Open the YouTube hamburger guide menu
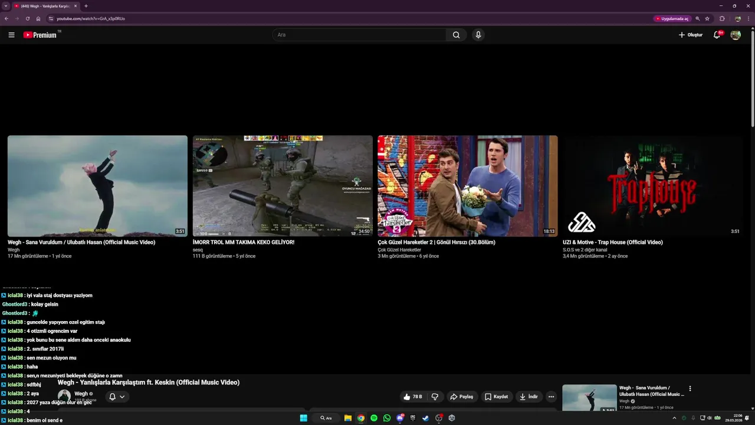The height and width of the screenshot is (425, 755). click(11, 35)
